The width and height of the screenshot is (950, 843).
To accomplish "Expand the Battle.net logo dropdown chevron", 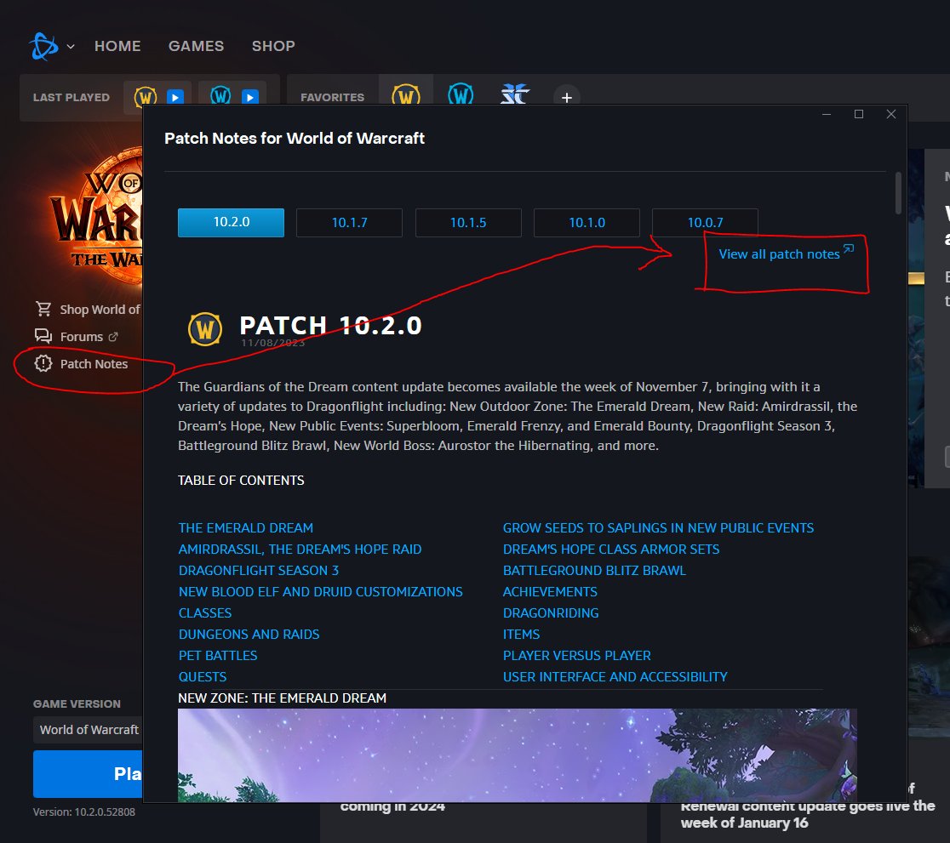I will tap(71, 47).
